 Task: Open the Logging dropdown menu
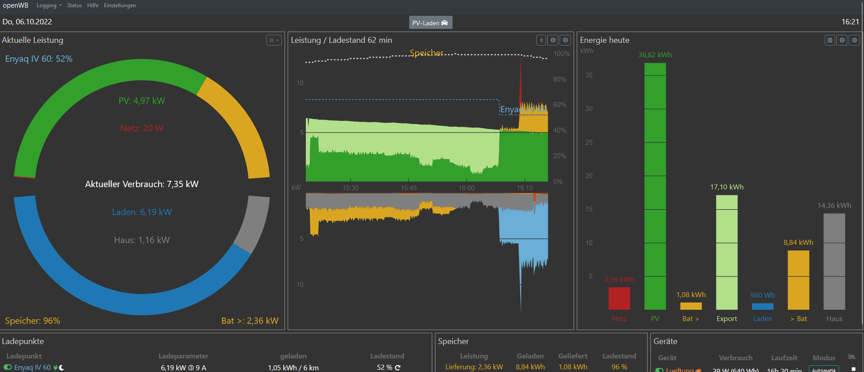pyautogui.click(x=49, y=5)
